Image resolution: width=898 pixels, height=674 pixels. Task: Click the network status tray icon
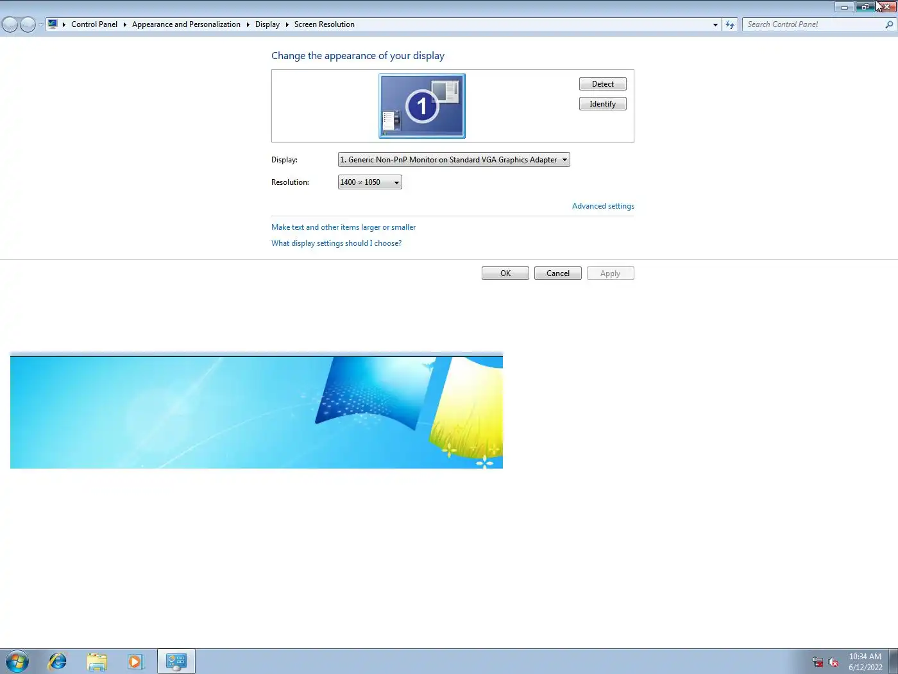tap(818, 662)
